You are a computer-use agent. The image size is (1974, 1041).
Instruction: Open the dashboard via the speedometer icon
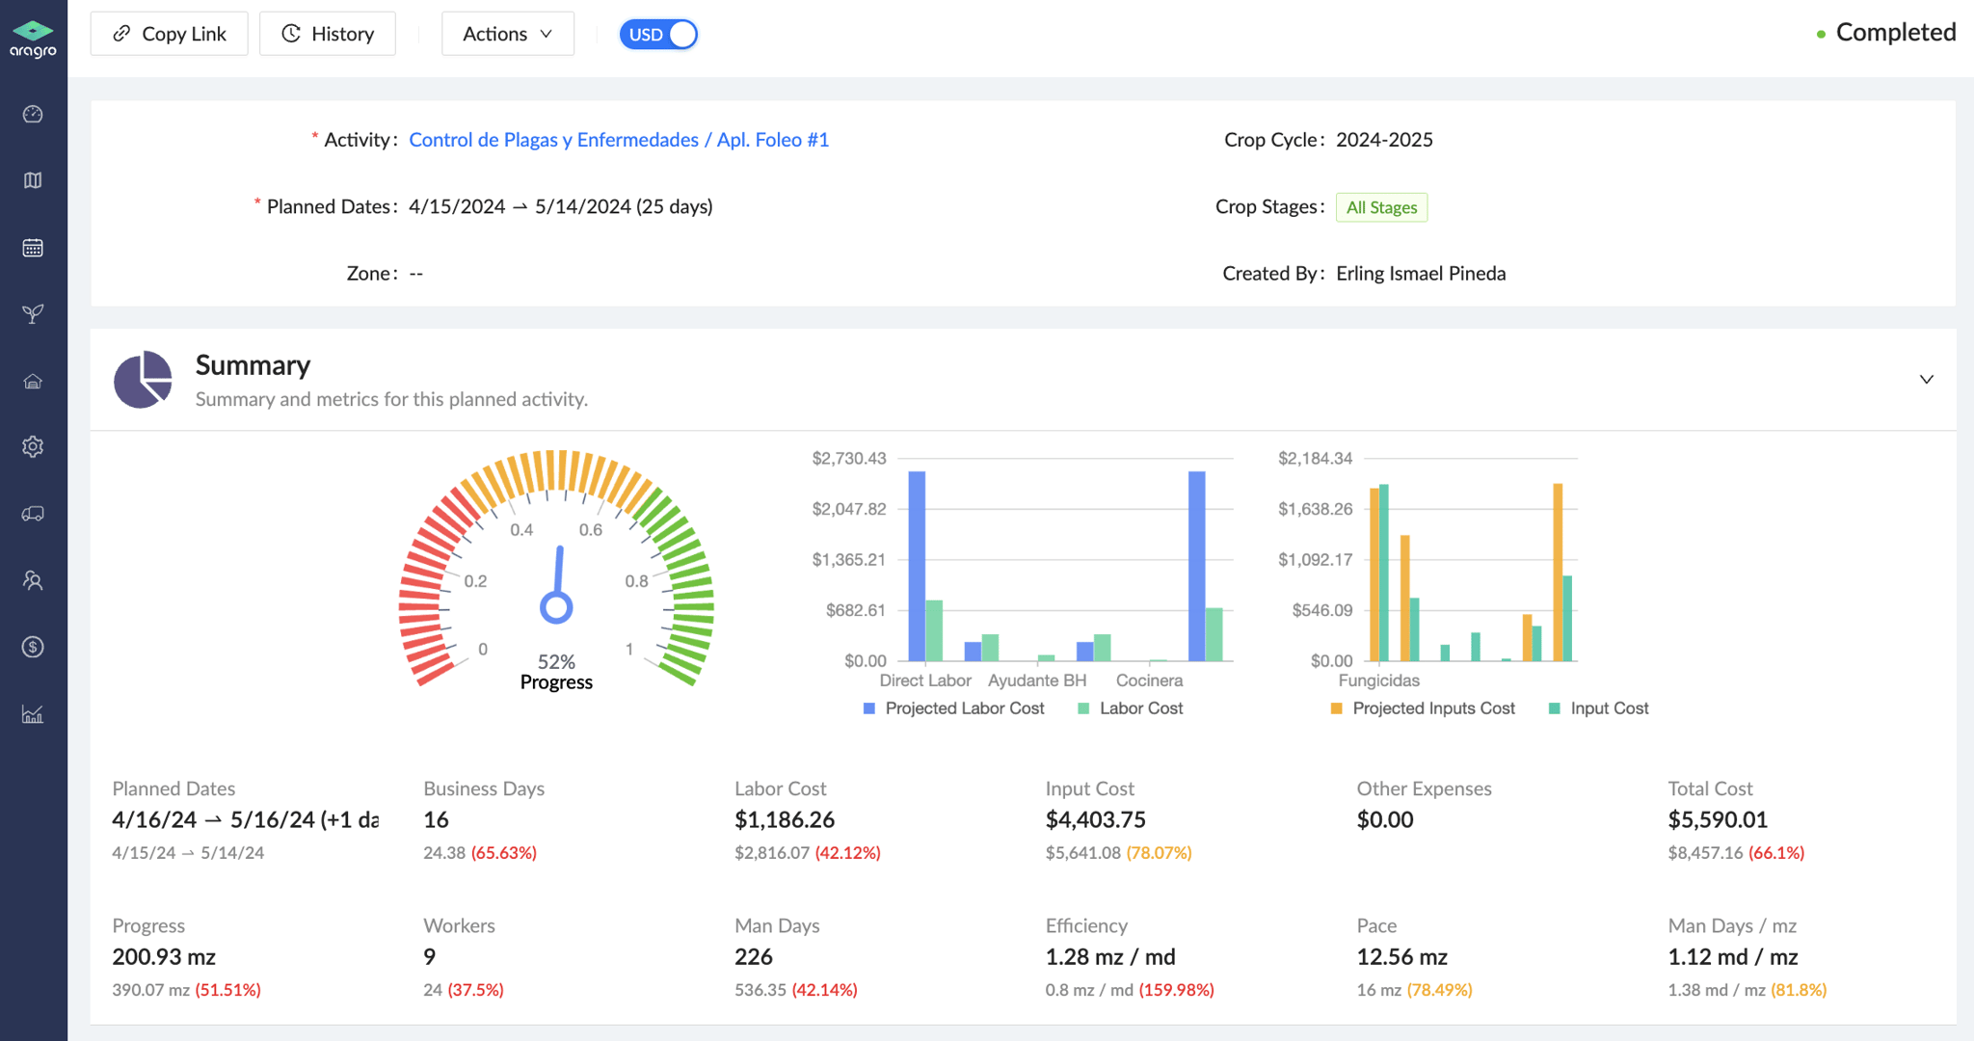pyautogui.click(x=33, y=114)
